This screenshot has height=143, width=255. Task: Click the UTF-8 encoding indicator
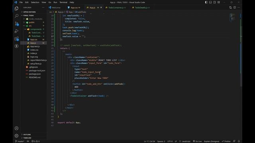(x=170, y=141)
